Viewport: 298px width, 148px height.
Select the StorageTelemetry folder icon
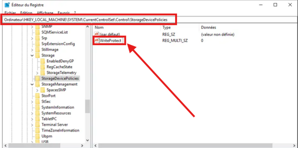(43, 73)
